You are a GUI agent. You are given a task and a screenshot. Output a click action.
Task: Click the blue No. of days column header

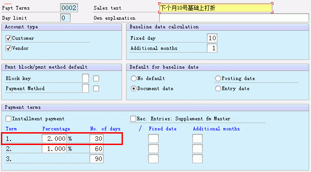[x=106, y=129]
